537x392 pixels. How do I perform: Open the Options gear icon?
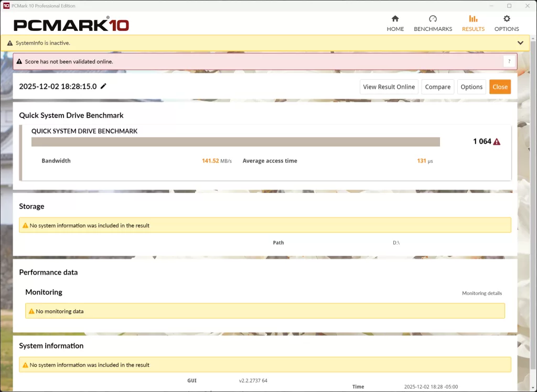point(507,19)
